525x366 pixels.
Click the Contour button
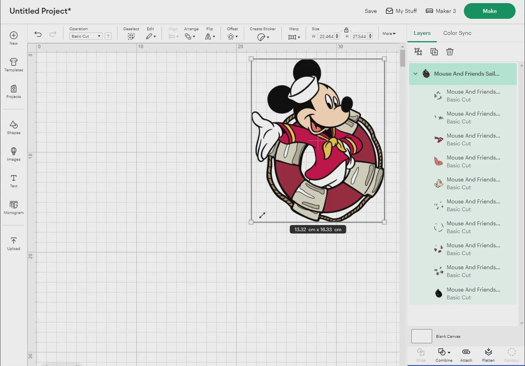coord(511,355)
